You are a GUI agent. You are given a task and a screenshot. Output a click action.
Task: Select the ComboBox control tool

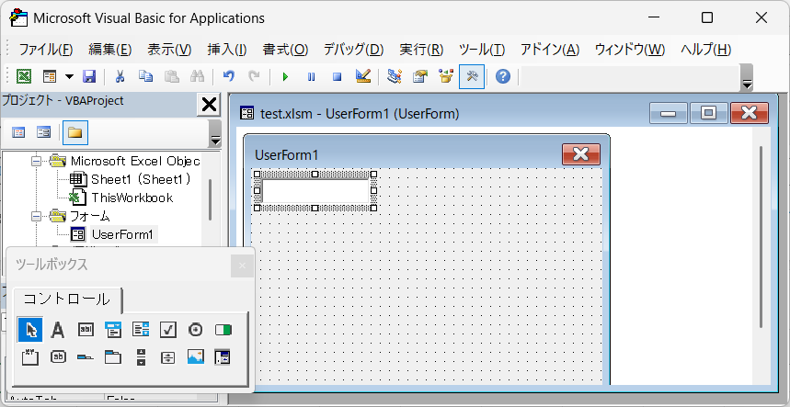(113, 330)
